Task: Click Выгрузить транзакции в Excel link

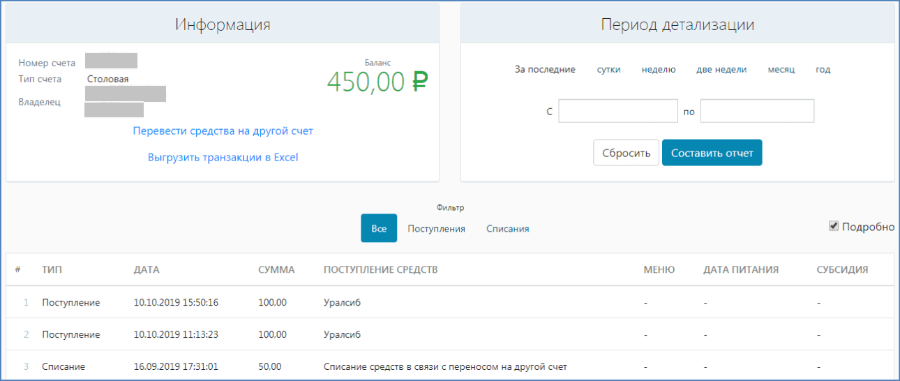Action: 223,157
